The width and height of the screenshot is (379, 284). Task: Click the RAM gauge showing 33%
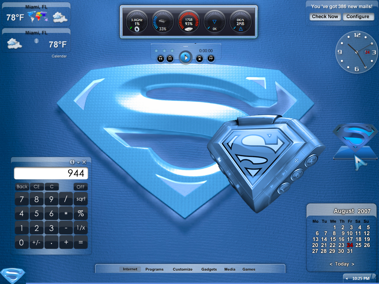[163, 22]
